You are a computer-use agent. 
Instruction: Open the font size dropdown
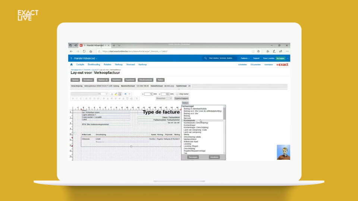[x=104, y=94]
